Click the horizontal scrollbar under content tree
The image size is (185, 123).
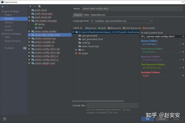coord(98,101)
